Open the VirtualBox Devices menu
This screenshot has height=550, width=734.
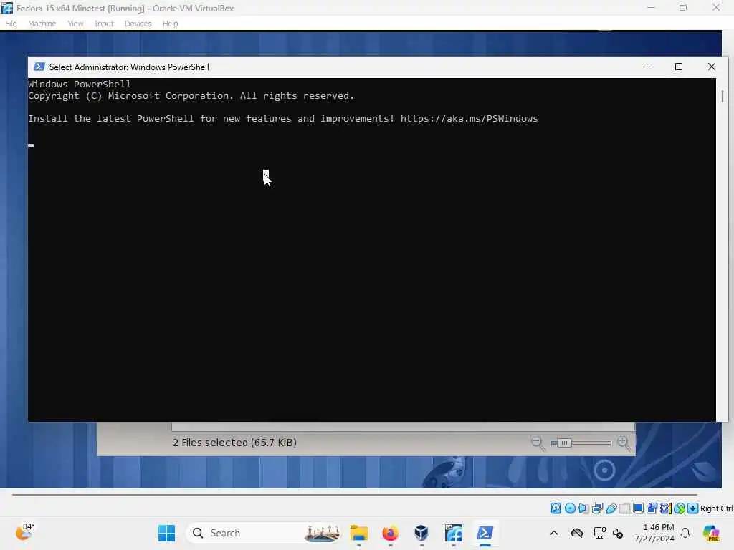pyautogui.click(x=138, y=24)
